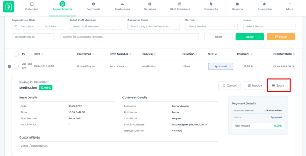The width and height of the screenshot is (306, 156).
Task: Click the Reset button
Action: (218, 37)
